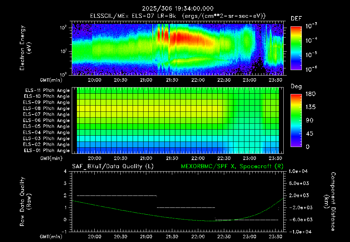Click GMT(min) label under pitch angle panel
Image resolution: width=350 pixels, height=242 pixels.
pos(51,158)
